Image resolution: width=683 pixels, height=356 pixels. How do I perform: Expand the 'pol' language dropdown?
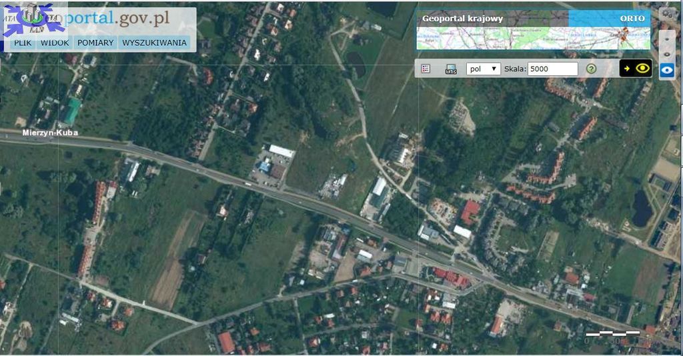[483, 69]
